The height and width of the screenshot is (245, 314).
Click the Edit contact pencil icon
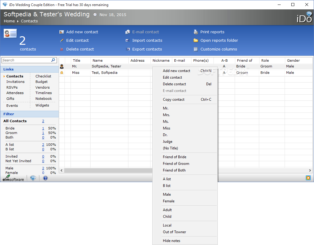(62, 41)
